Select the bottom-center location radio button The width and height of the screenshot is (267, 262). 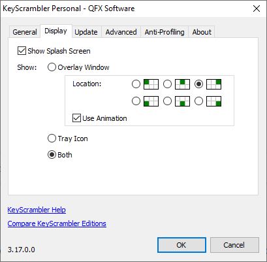coord(167,101)
